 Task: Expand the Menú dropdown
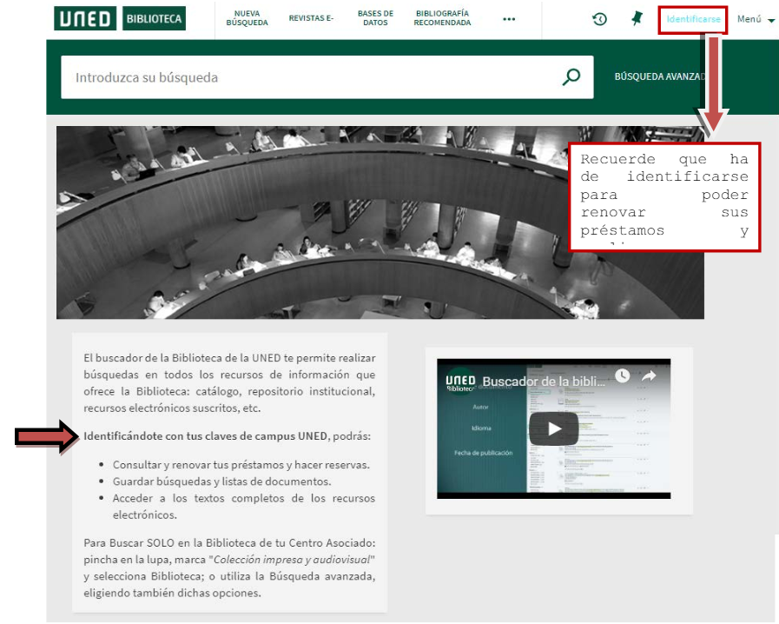pyautogui.click(x=756, y=19)
